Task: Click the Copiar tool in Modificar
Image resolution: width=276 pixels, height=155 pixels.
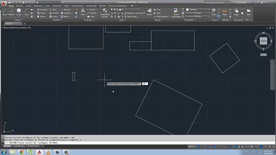Action: [x=41, y=13]
